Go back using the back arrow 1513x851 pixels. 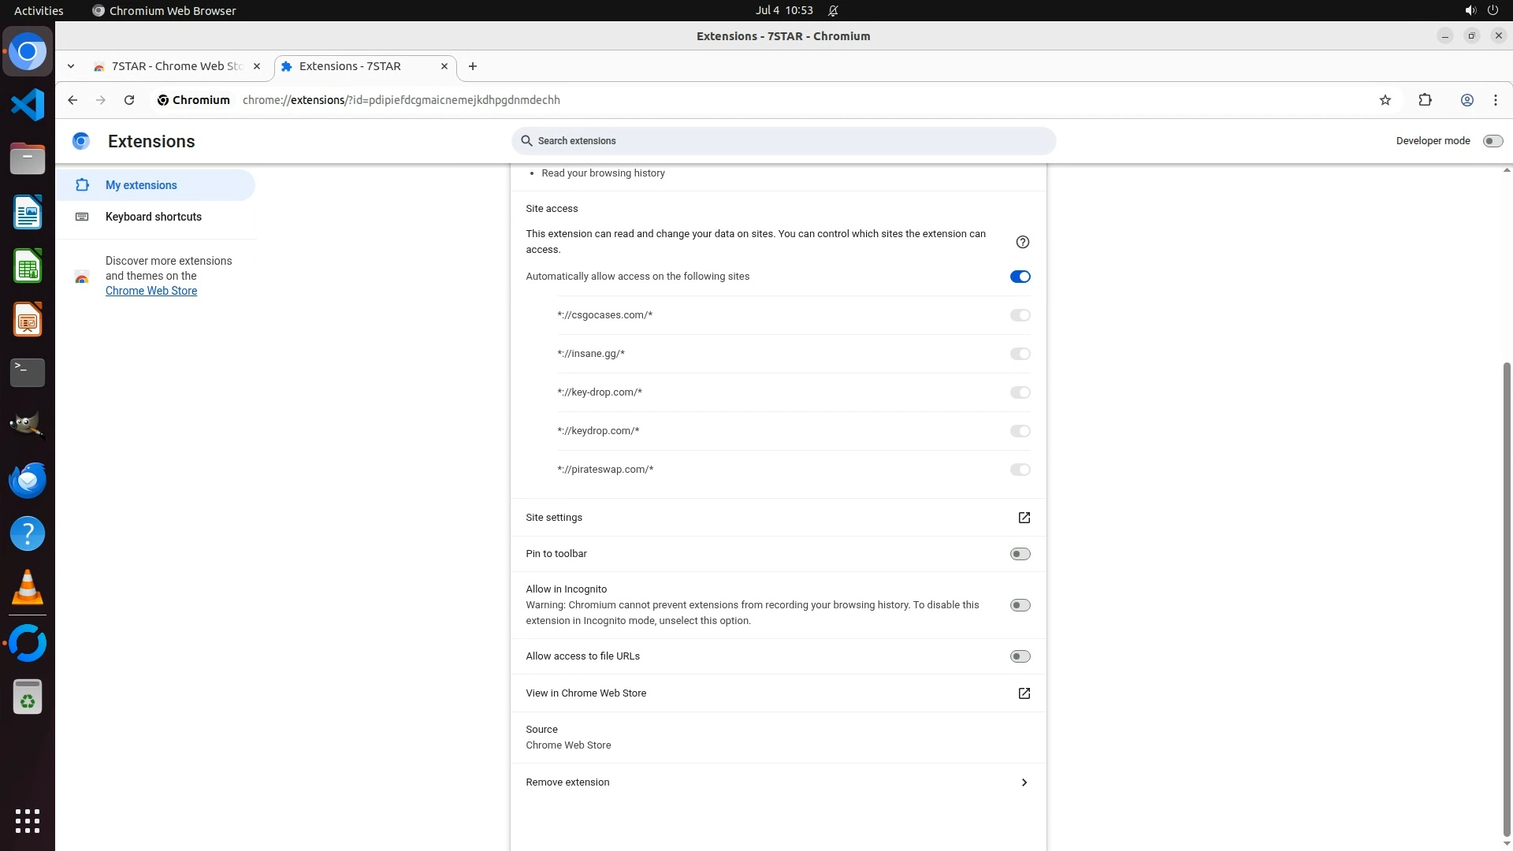coord(72,100)
